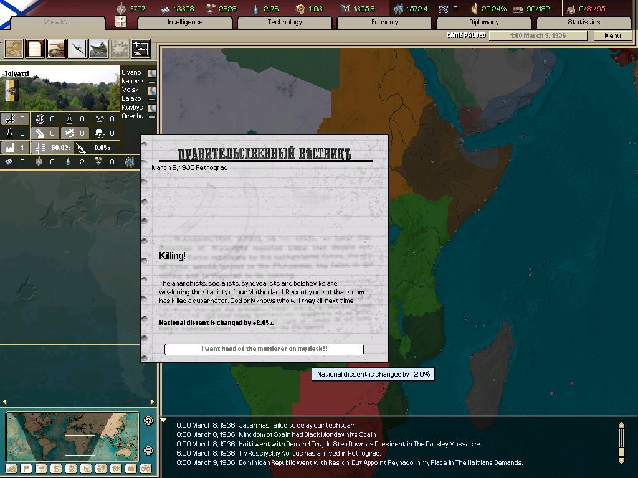Viewport: 638px width, 478px height.
Task: Click the anti-aircraft gun icon for Tolyatti
Action: coord(10,119)
